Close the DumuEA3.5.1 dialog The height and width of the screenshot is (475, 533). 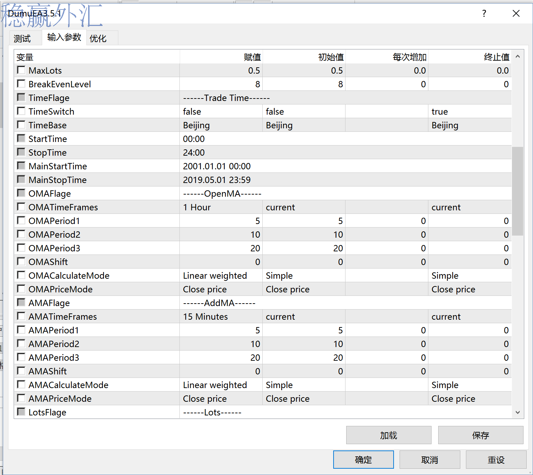tap(516, 13)
